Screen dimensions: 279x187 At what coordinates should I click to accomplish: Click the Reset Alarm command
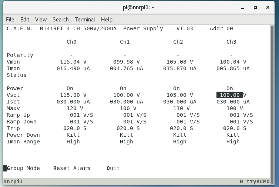tap(71, 168)
